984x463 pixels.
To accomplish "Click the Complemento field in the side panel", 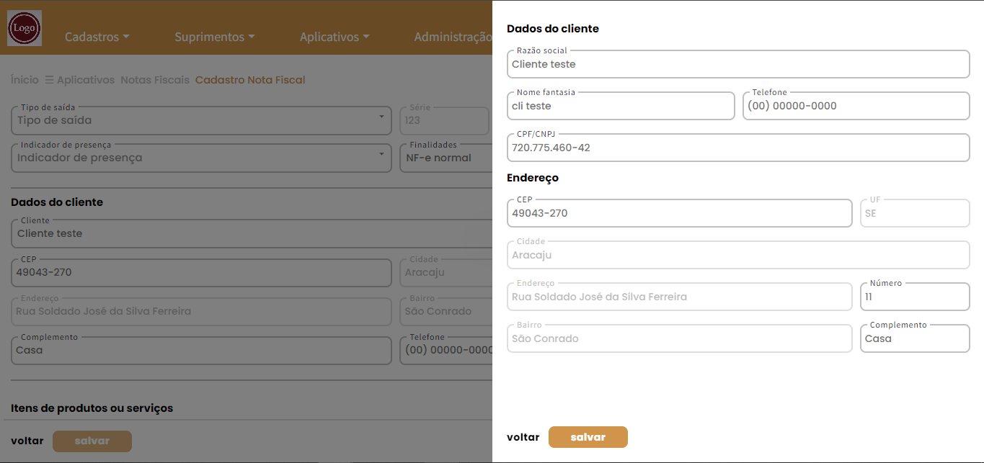I will (914, 338).
